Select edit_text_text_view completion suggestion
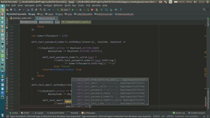The width and height of the screenshot is (210, 118). coord(110,103)
